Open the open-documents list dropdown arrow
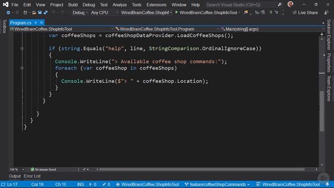 tap(323, 23)
